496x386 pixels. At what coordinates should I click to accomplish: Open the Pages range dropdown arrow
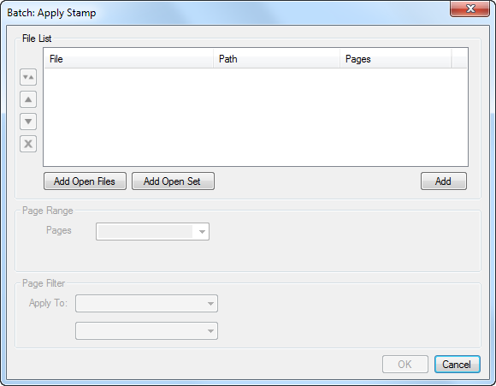tap(202, 231)
